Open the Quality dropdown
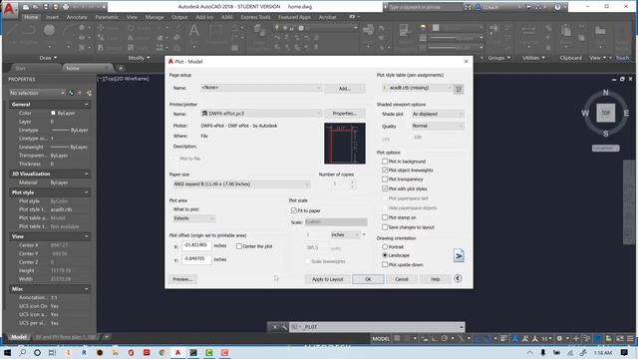 [x=438, y=127]
